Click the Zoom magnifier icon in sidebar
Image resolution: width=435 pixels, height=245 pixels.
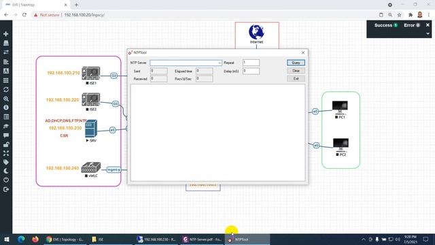6,99
